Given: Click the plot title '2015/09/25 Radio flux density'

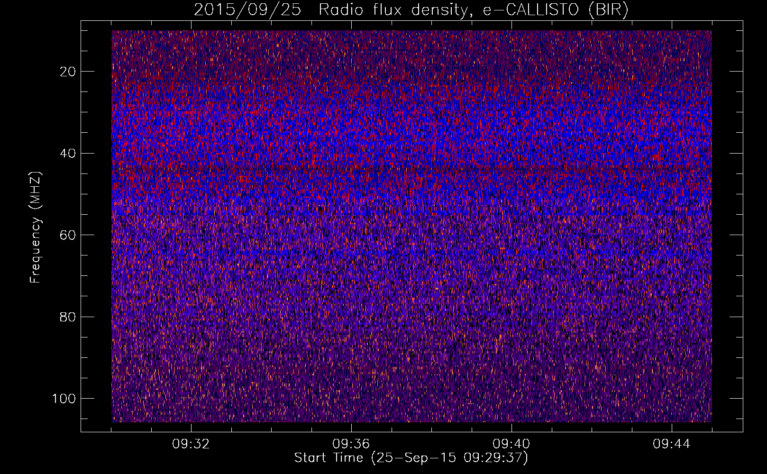Looking at the screenshot, I should (x=411, y=10).
